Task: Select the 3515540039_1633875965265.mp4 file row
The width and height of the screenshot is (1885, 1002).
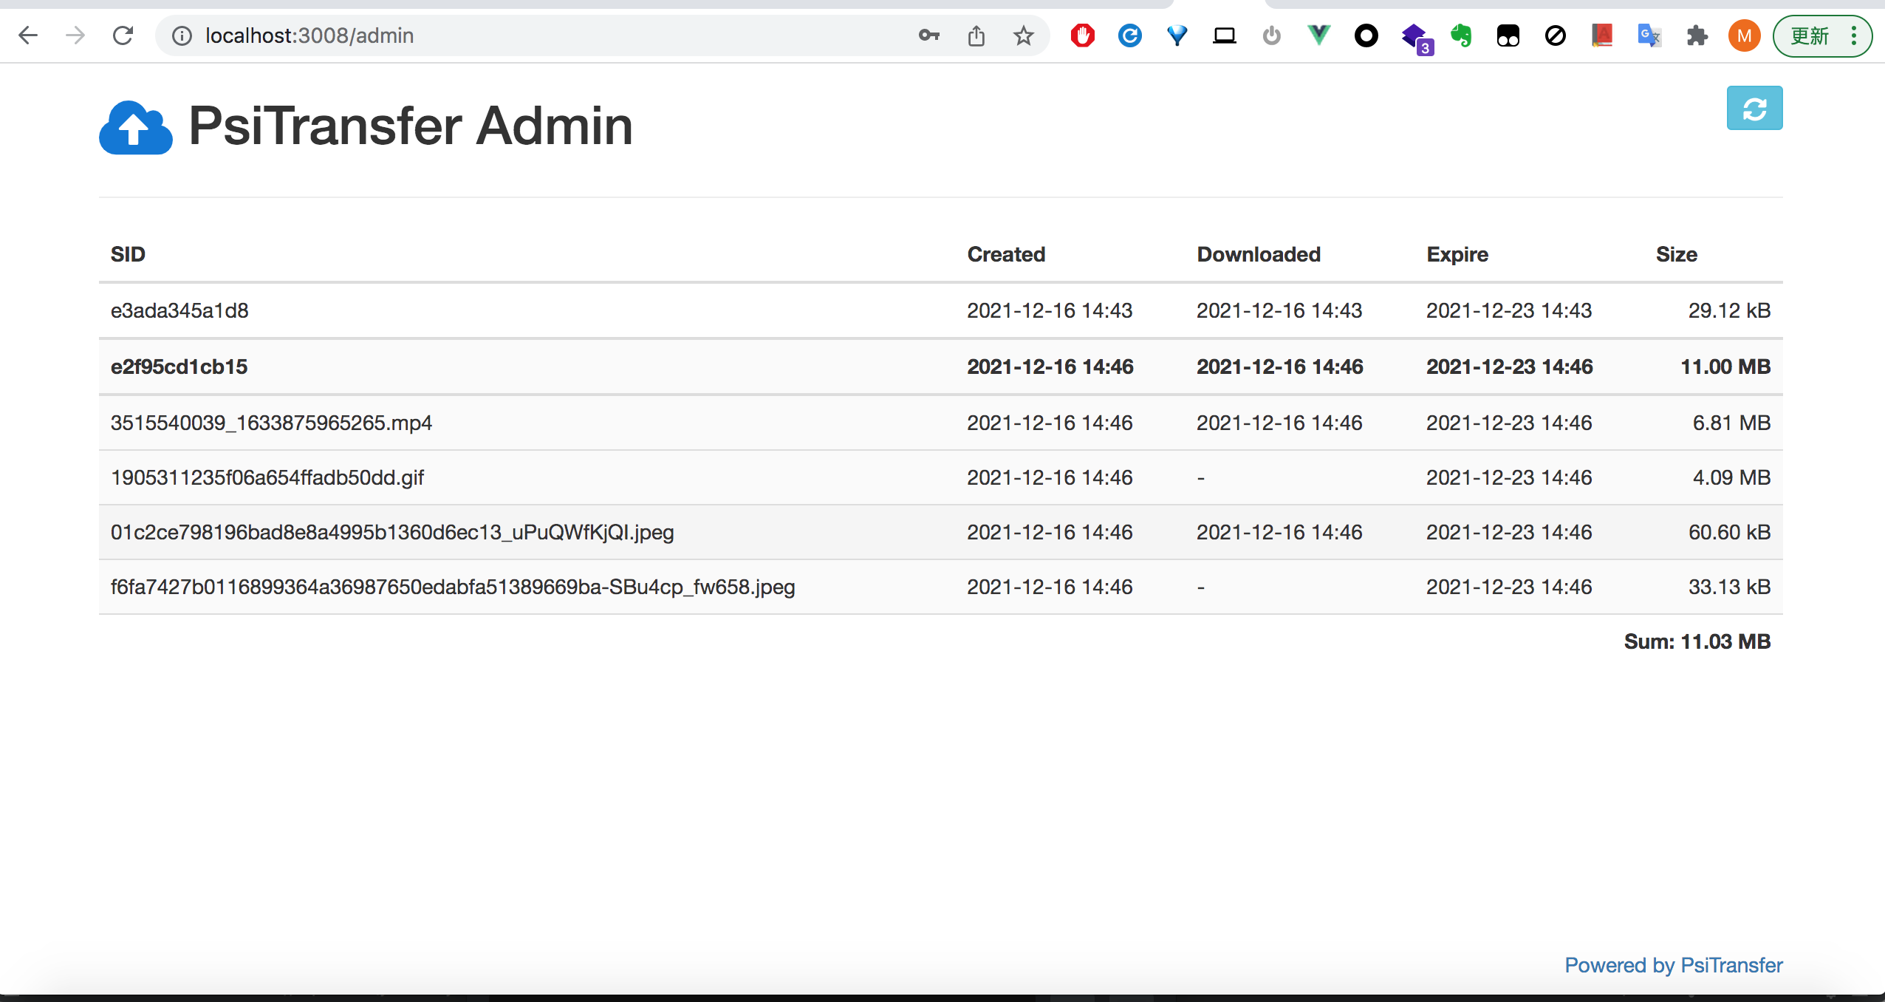Action: tap(271, 423)
